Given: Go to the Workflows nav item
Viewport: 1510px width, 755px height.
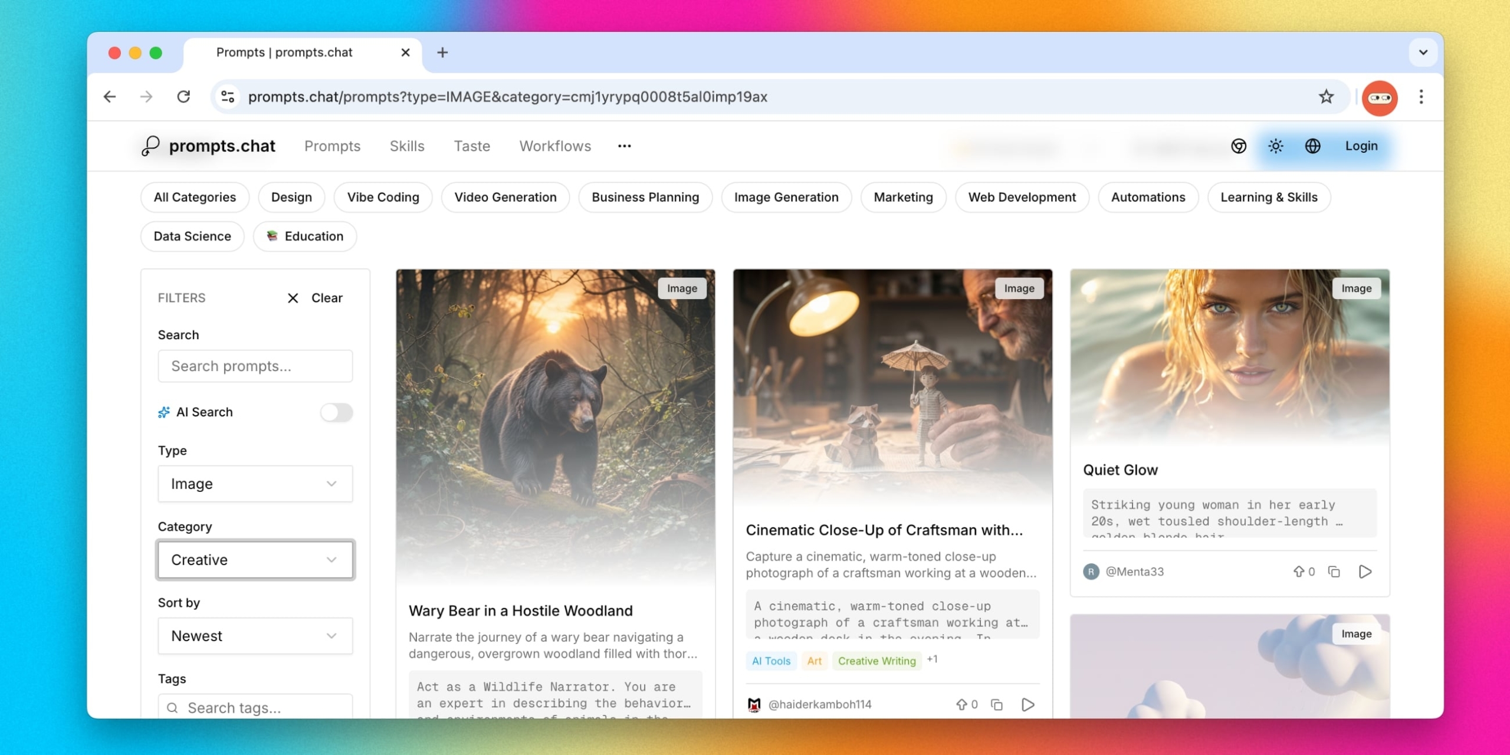Looking at the screenshot, I should (x=554, y=146).
